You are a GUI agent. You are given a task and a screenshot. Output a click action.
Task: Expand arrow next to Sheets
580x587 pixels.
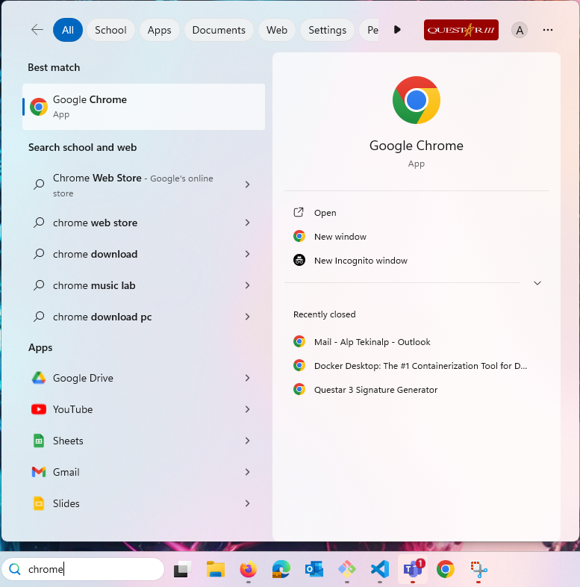(247, 441)
